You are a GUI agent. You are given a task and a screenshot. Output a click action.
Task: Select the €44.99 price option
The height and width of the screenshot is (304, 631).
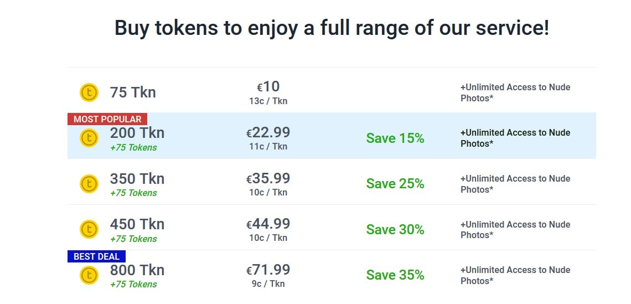pos(268,224)
